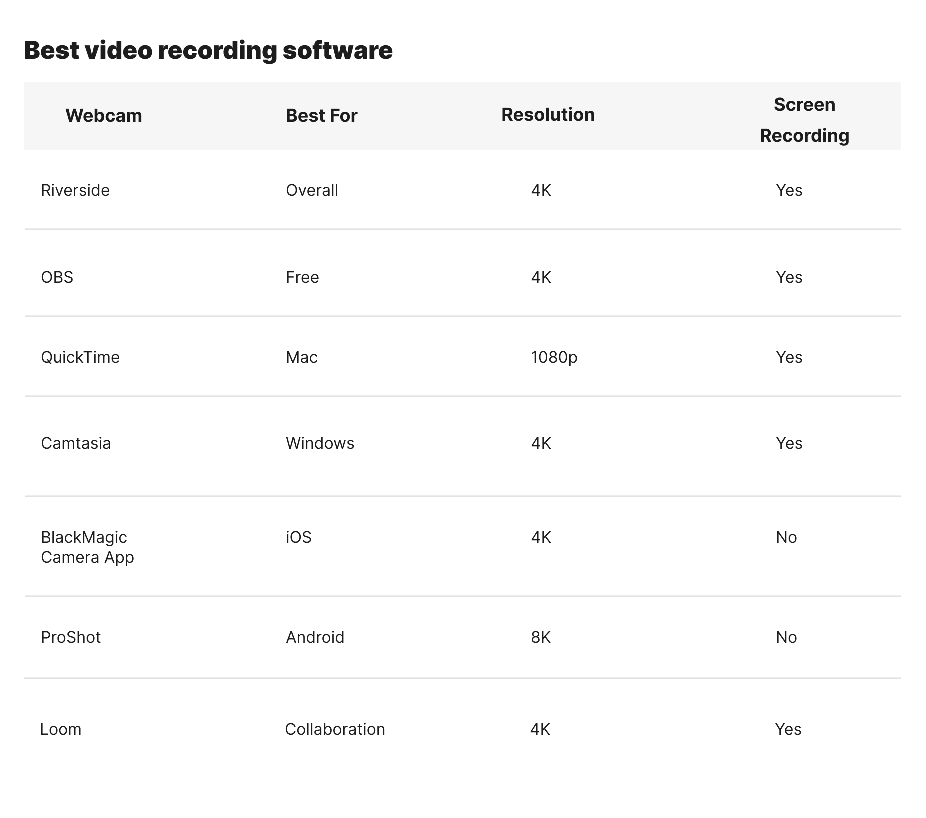Click the QuickTime cell
Image resolution: width=926 pixels, height=818 pixels.
coord(80,357)
